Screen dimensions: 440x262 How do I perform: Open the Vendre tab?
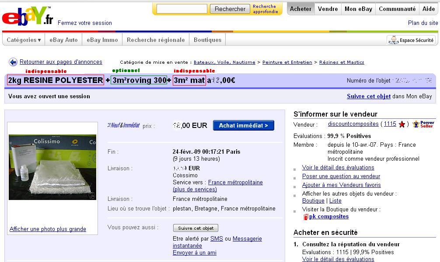[x=328, y=9]
